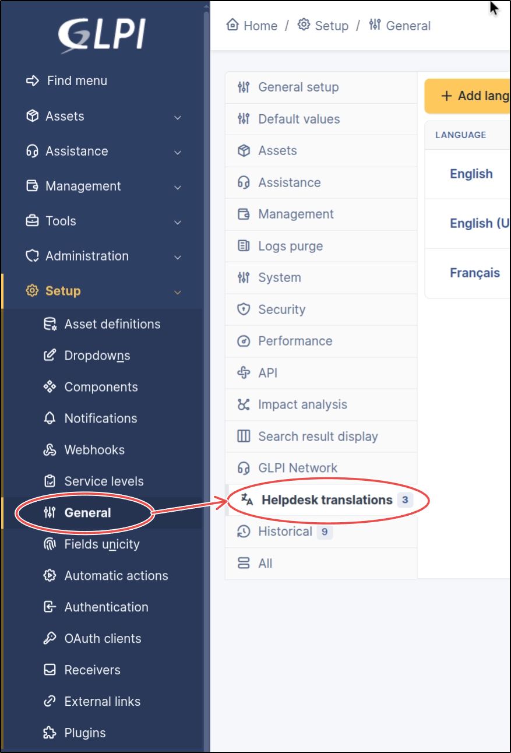Click the Webhooks icon in sidebar
Screen dimensions: 511x753
[50, 450]
